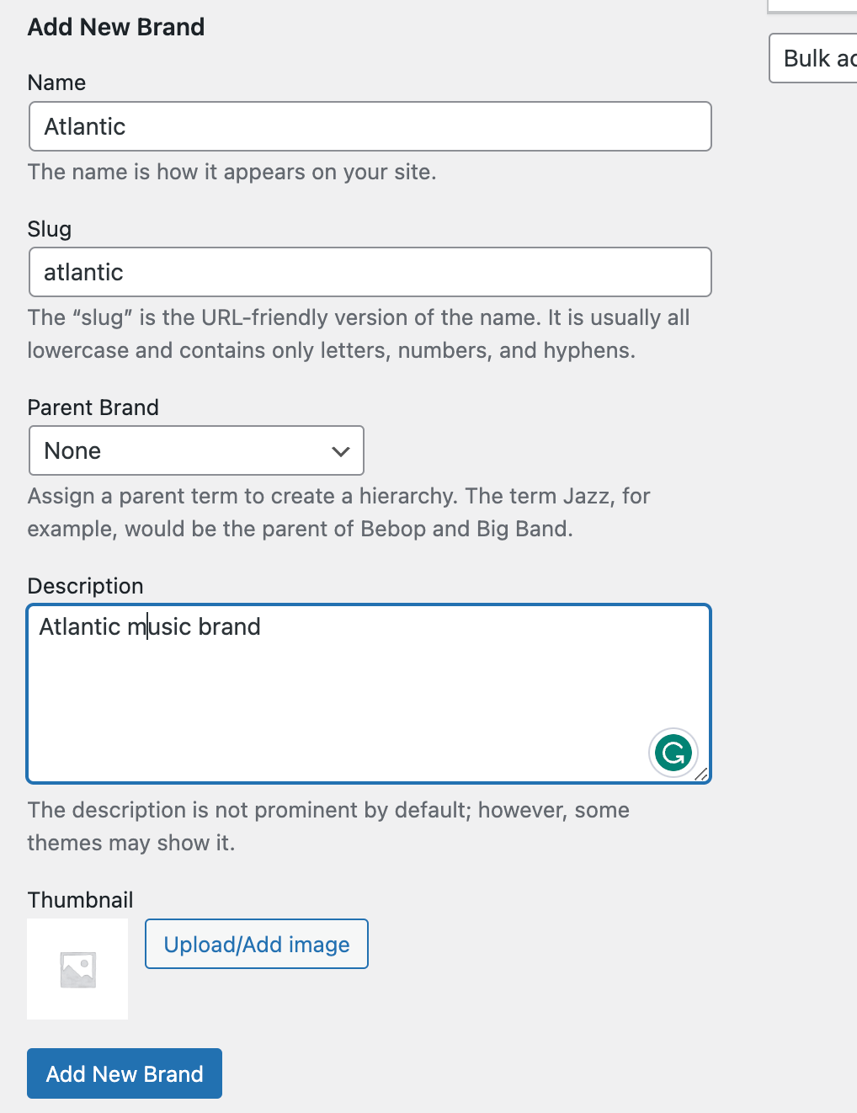Click the Parent Brand label
Viewport: 857px width, 1113px height.
(93, 407)
